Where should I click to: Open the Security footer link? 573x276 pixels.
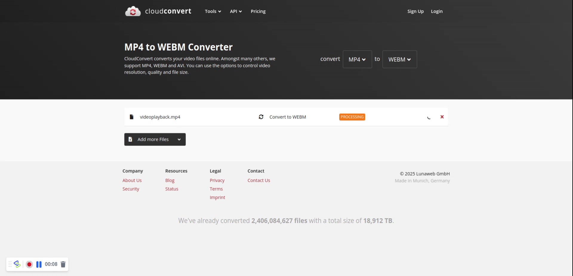tap(131, 189)
